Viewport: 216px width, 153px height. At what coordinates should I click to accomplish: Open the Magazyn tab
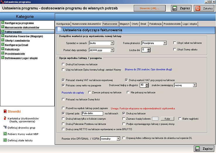pyautogui.click(x=125, y=24)
